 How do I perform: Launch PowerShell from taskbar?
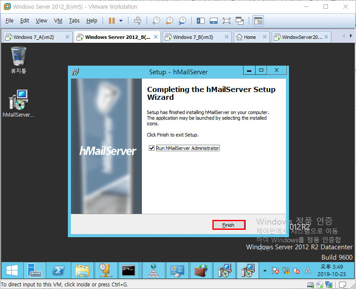tap(58, 270)
